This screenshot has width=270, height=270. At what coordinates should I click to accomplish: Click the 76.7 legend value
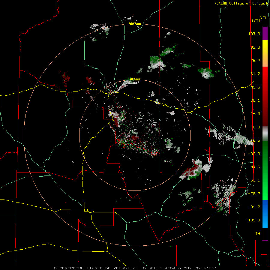(x=255, y=60)
